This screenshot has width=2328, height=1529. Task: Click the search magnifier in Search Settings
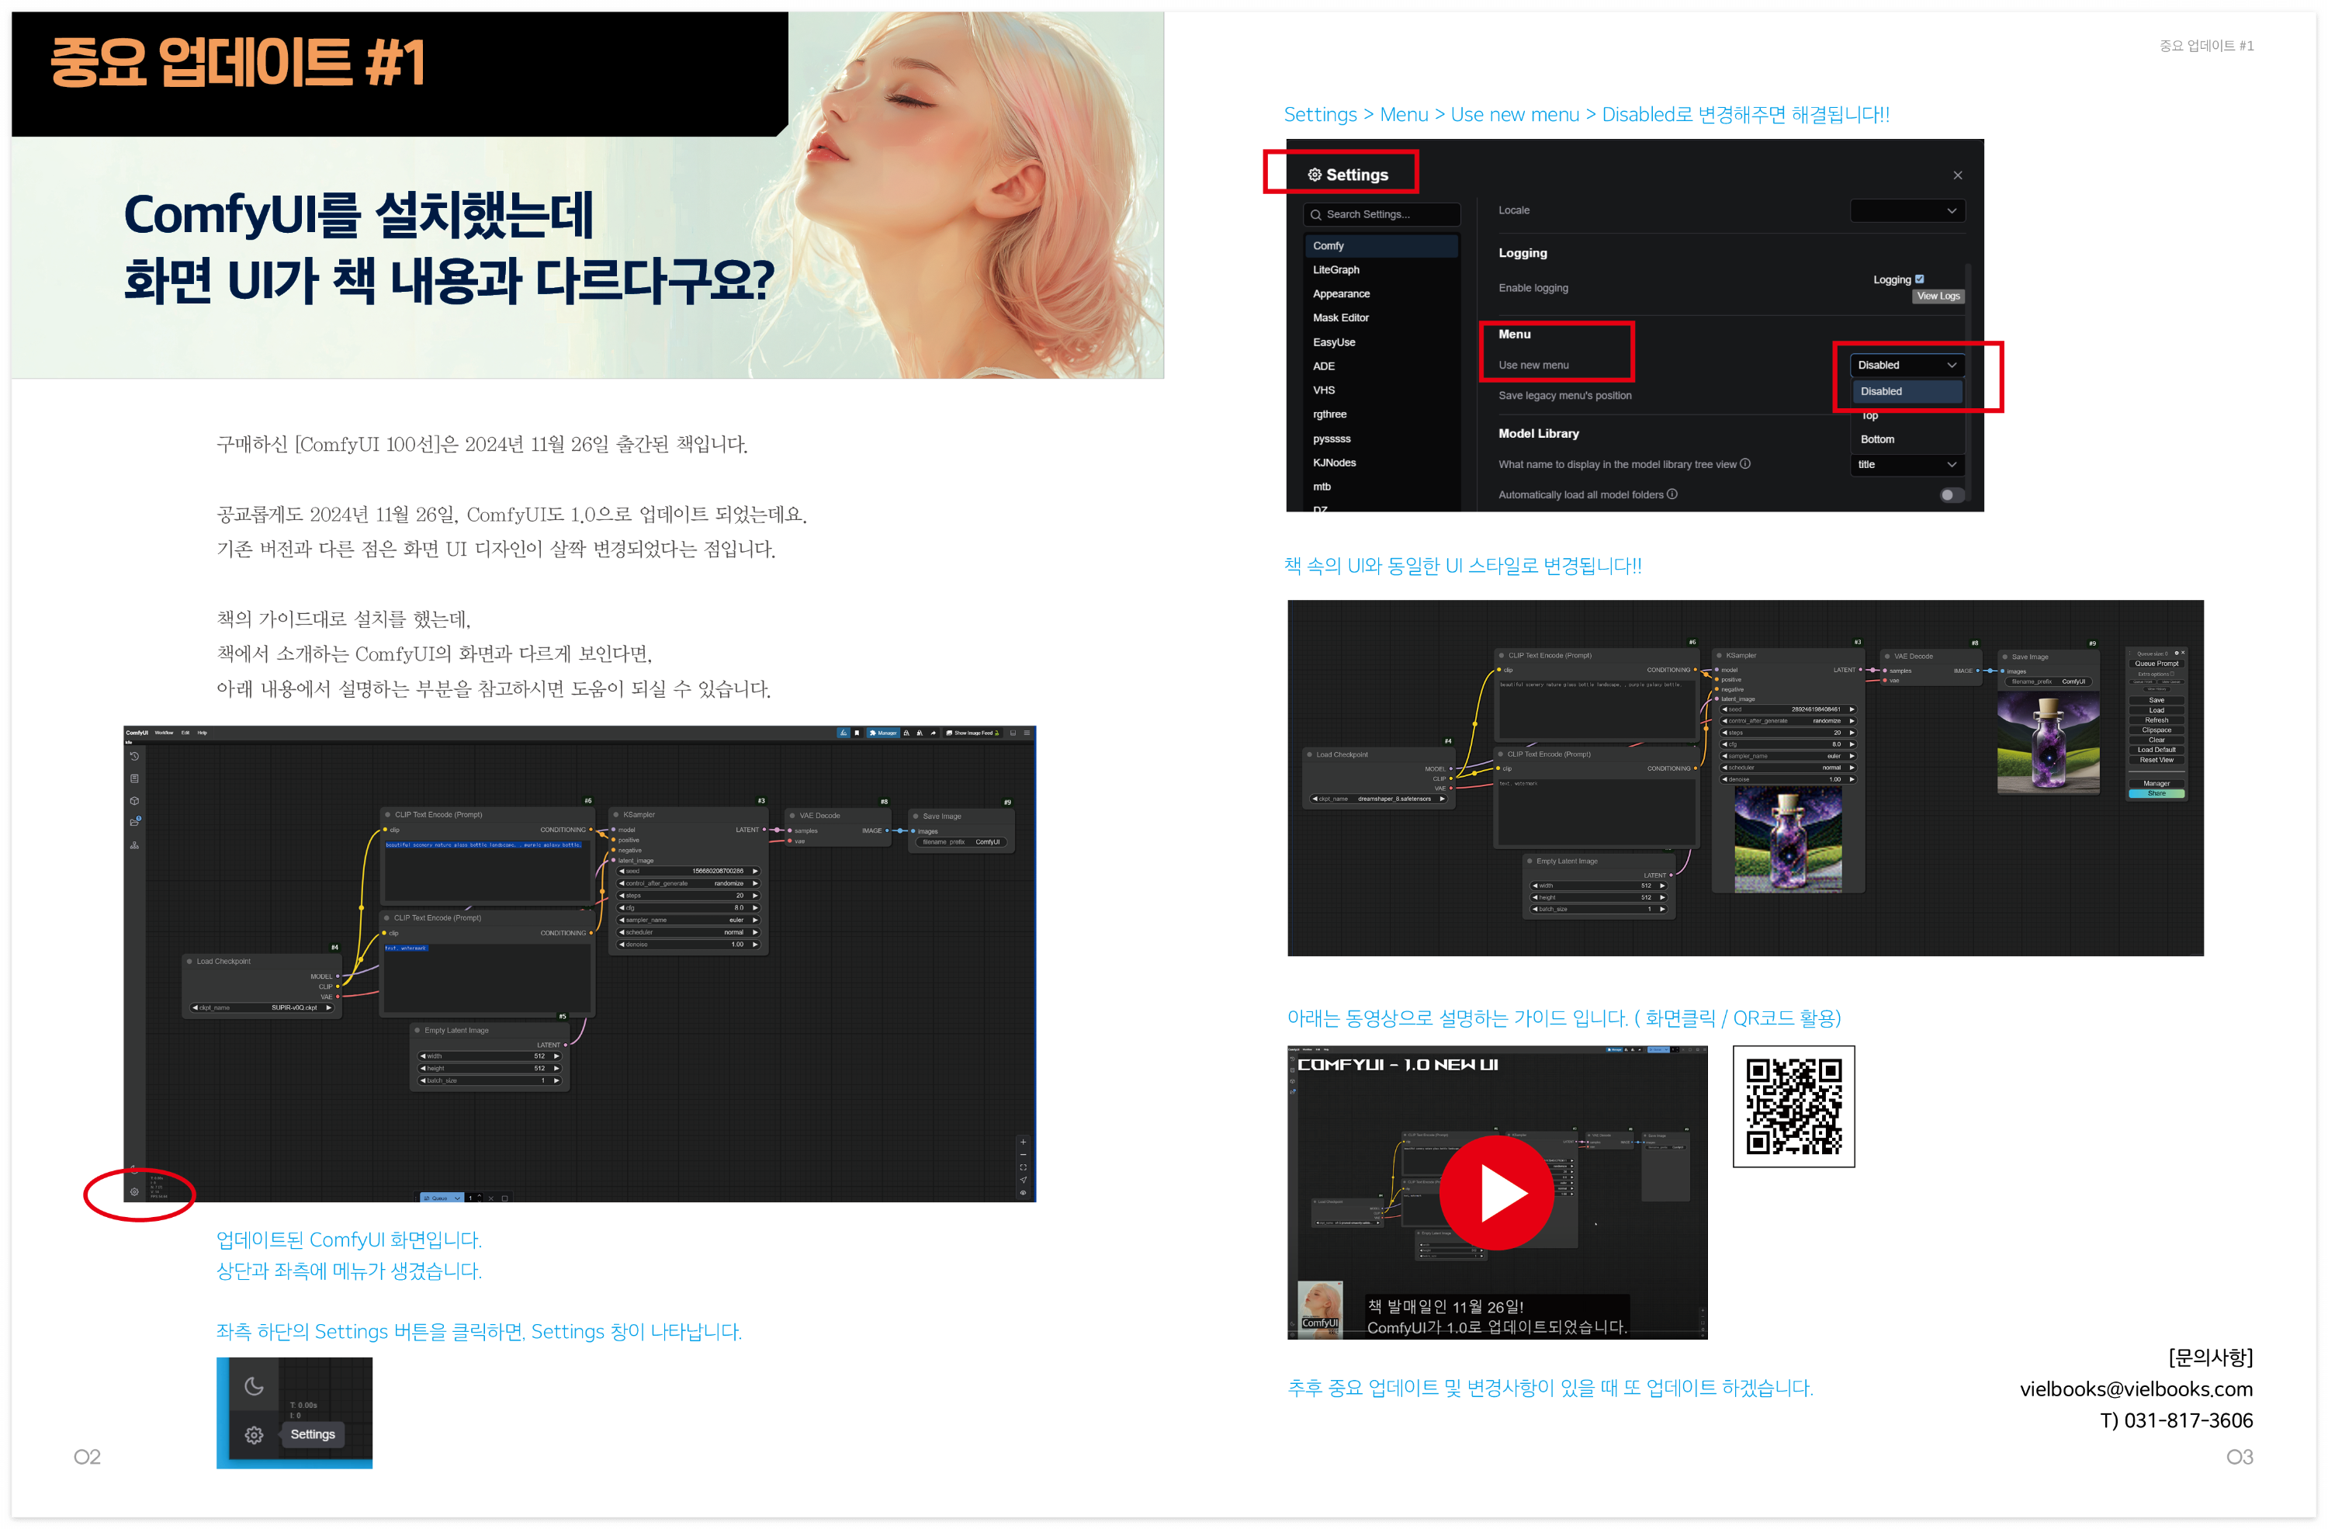pos(1317,214)
